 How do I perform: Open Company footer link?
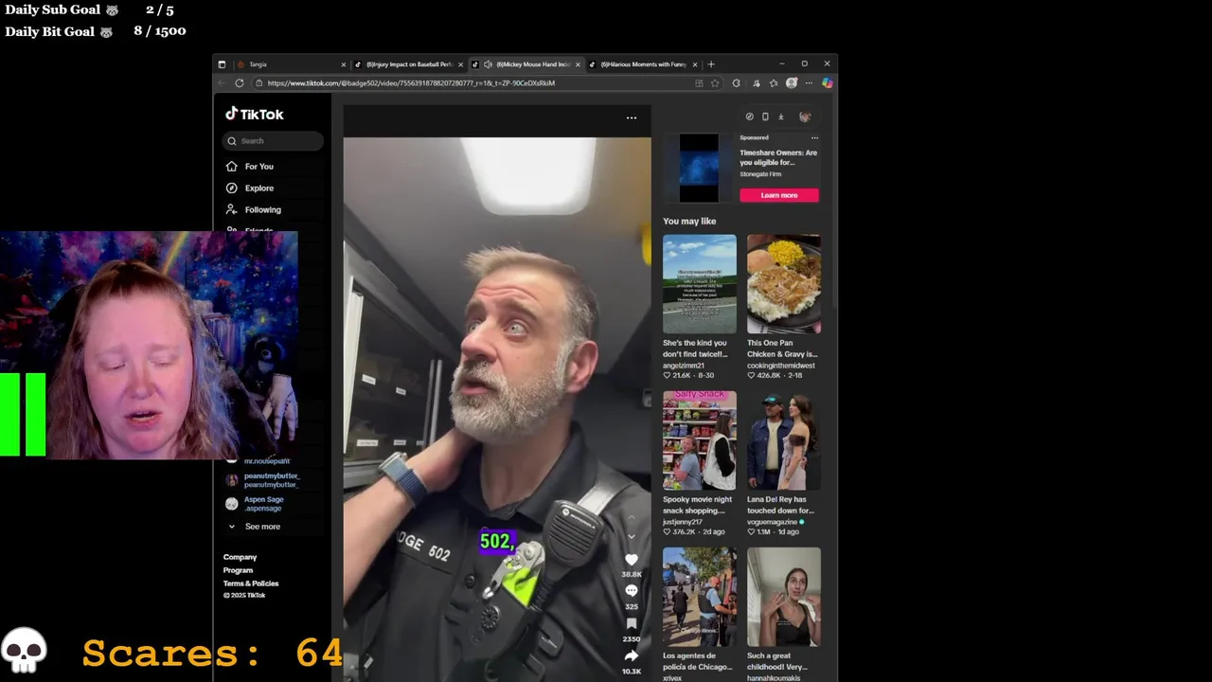tap(240, 557)
